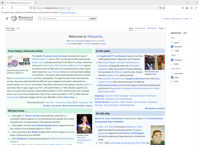This screenshot has height=145, width=199.
Task: Click the browser forward arrow
Action: pyautogui.click(x=8, y=8)
